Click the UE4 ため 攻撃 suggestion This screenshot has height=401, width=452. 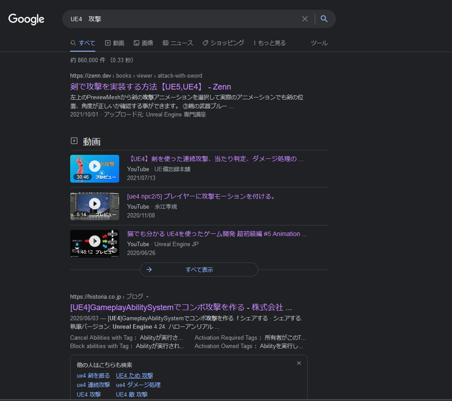click(134, 376)
